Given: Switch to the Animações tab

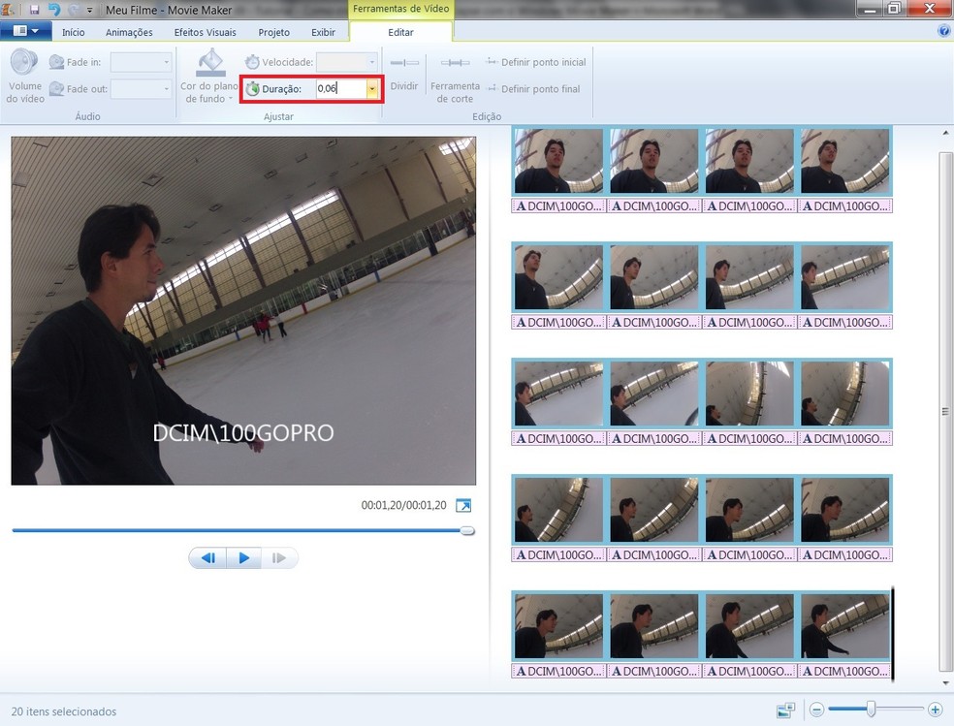Looking at the screenshot, I should (x=129, y=32).
